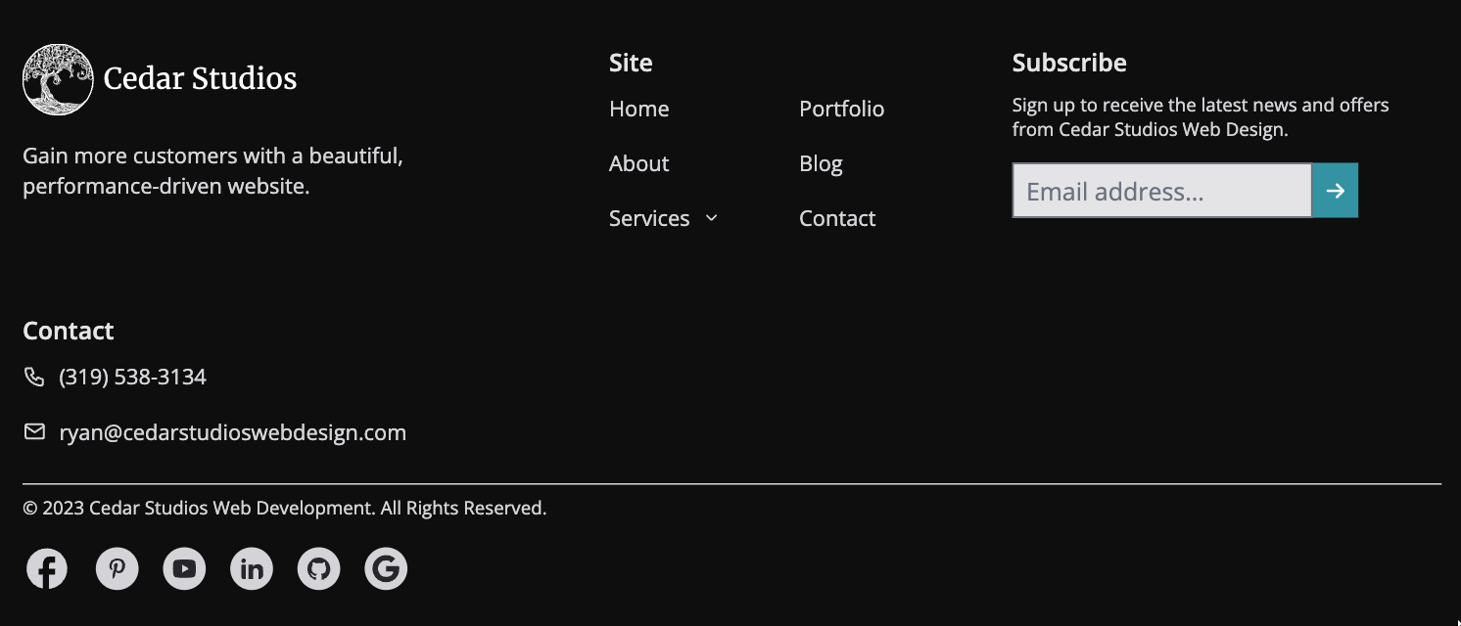Image resolution: width=1461 pixels, height=626 pixels.
Task: Open the Services chevron to reveal submenu
Action: coord(711,218)
